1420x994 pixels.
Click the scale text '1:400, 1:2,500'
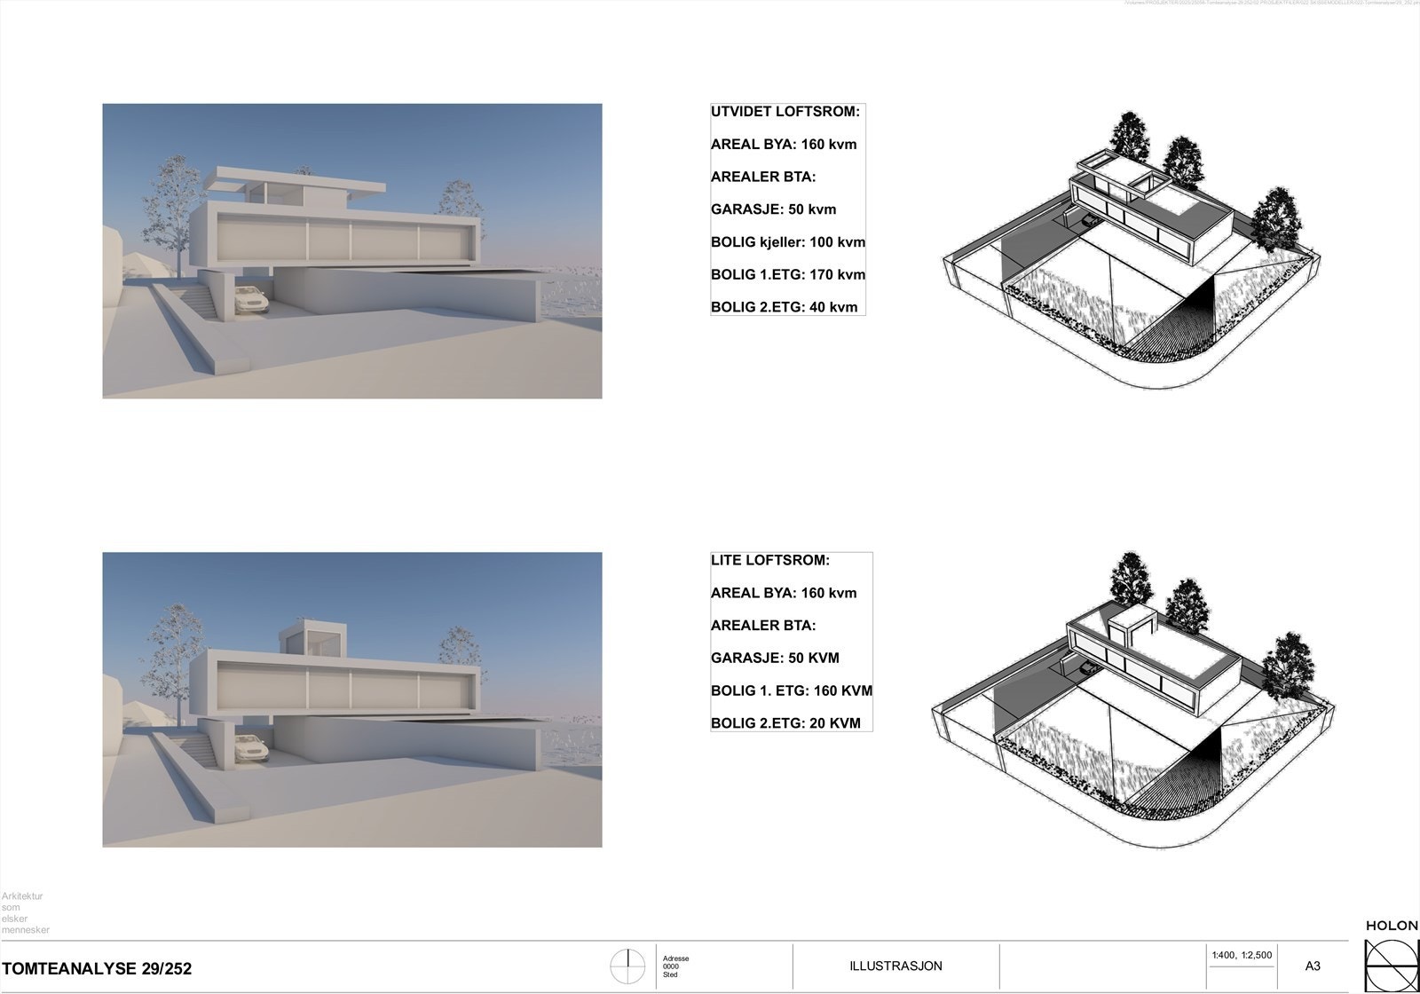1242,955
